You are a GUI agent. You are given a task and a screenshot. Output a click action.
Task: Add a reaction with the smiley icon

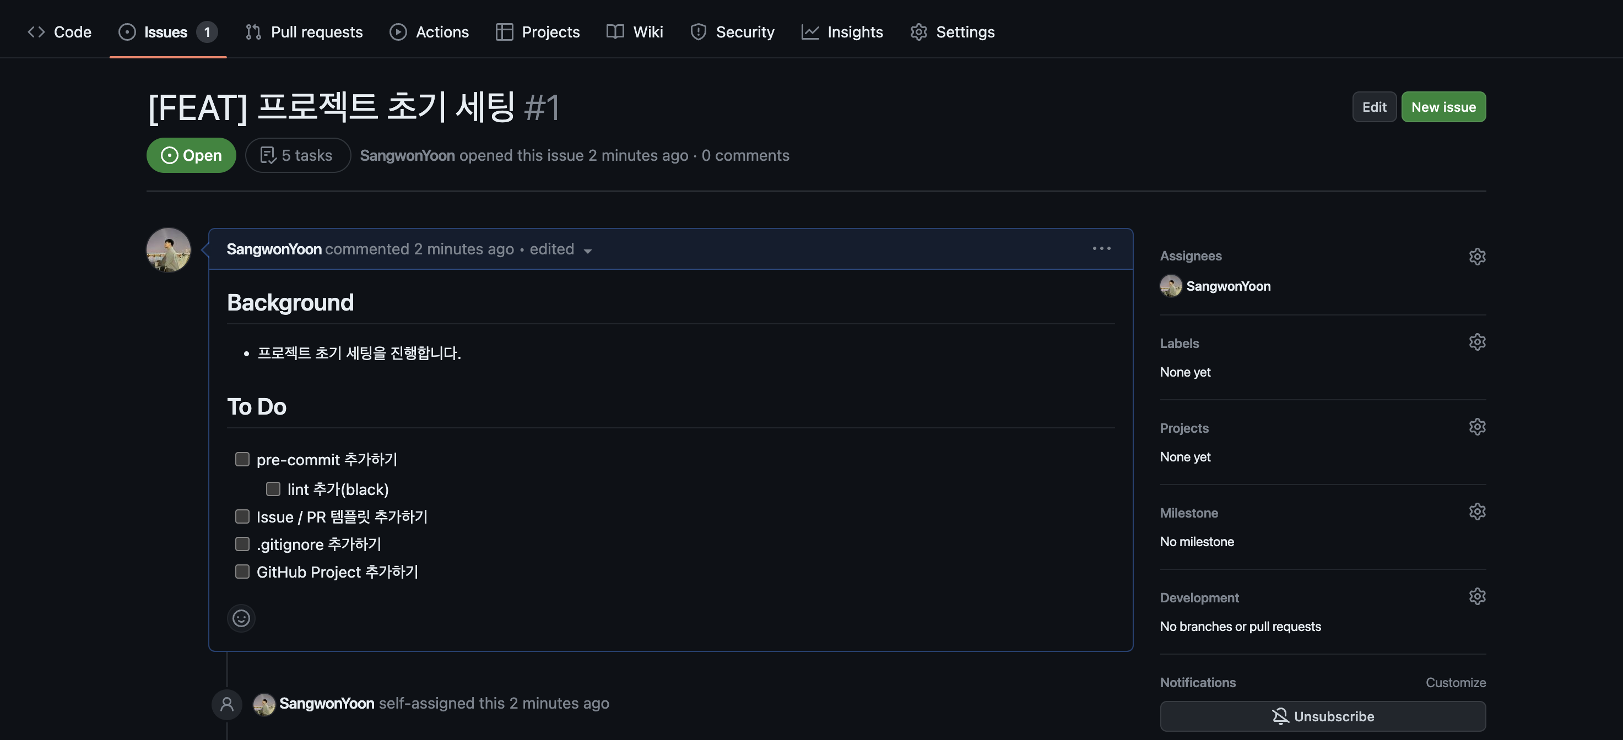tap(241, 617)
